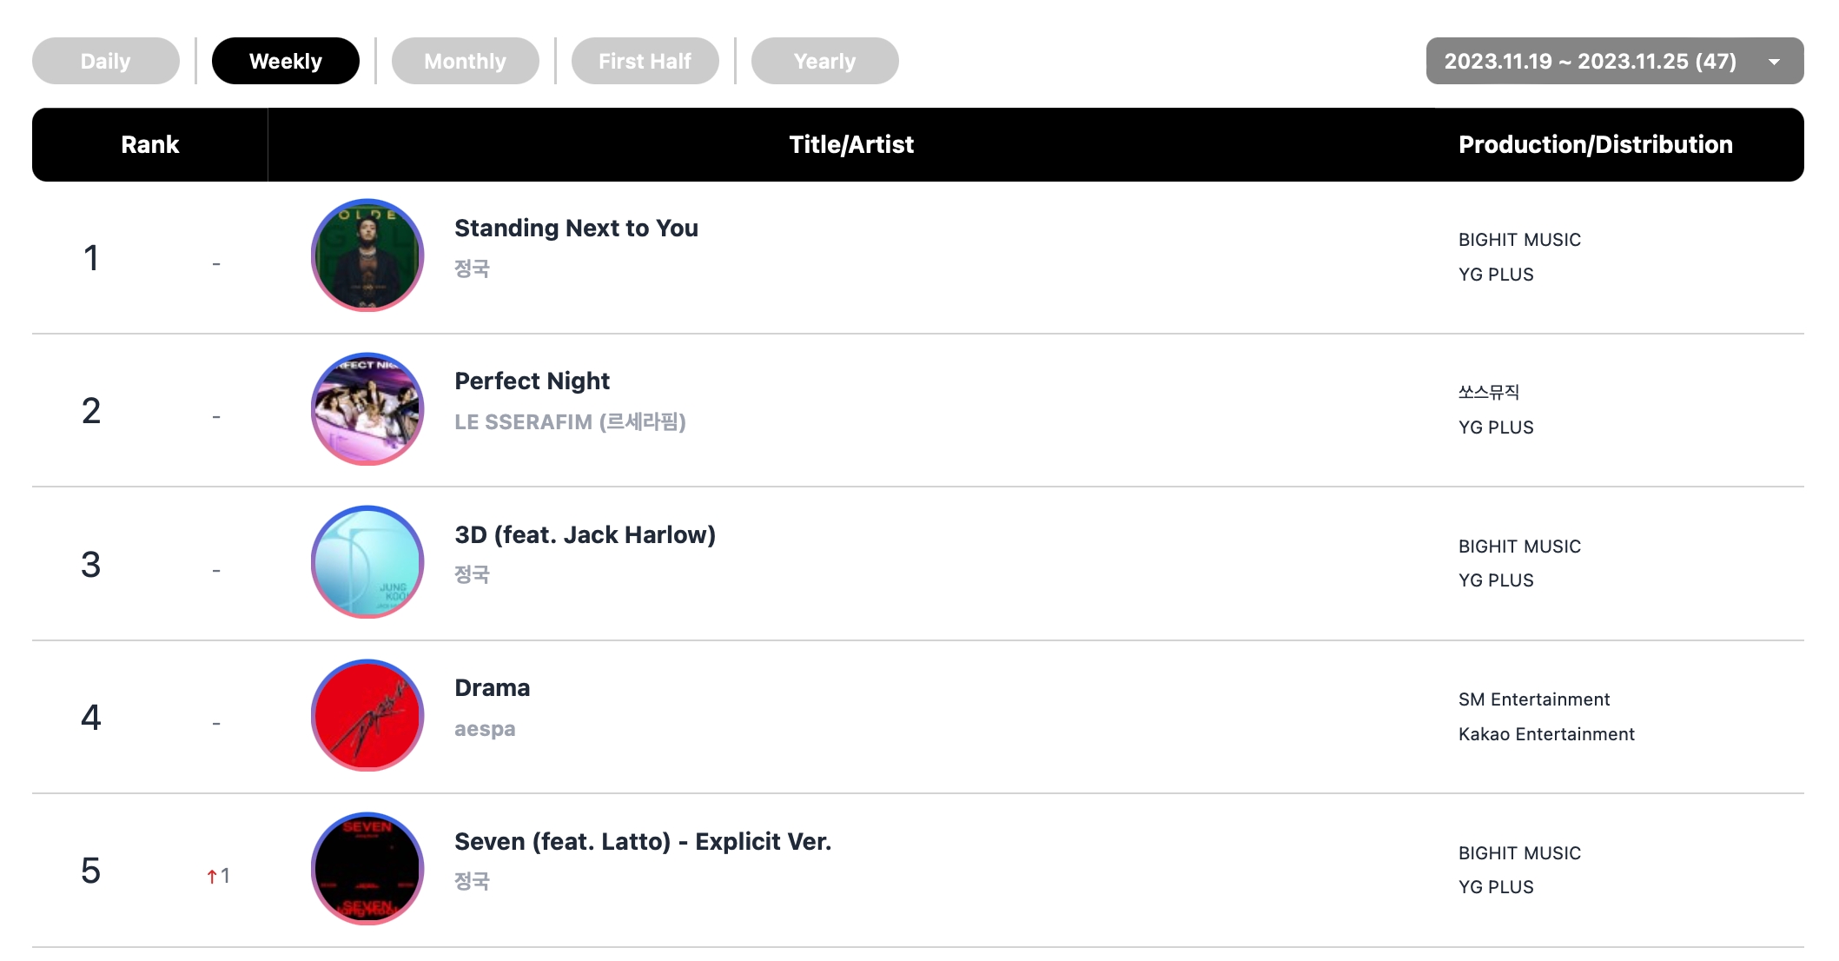Viewport: 1839px width, 961px height.
Task: Click the Drama song title link
Action: tap(492, 687)
